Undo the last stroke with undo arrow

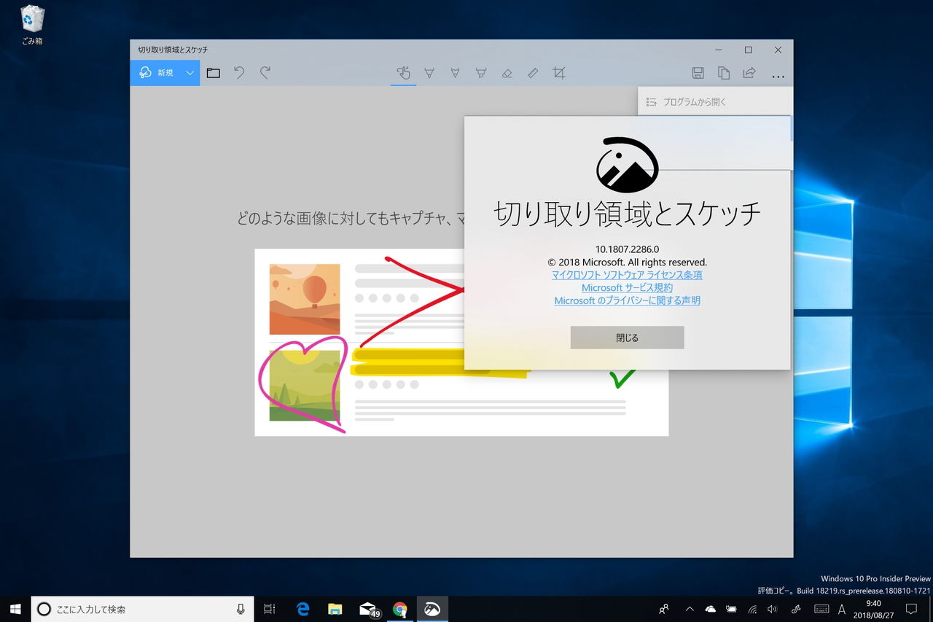(239, 73)
